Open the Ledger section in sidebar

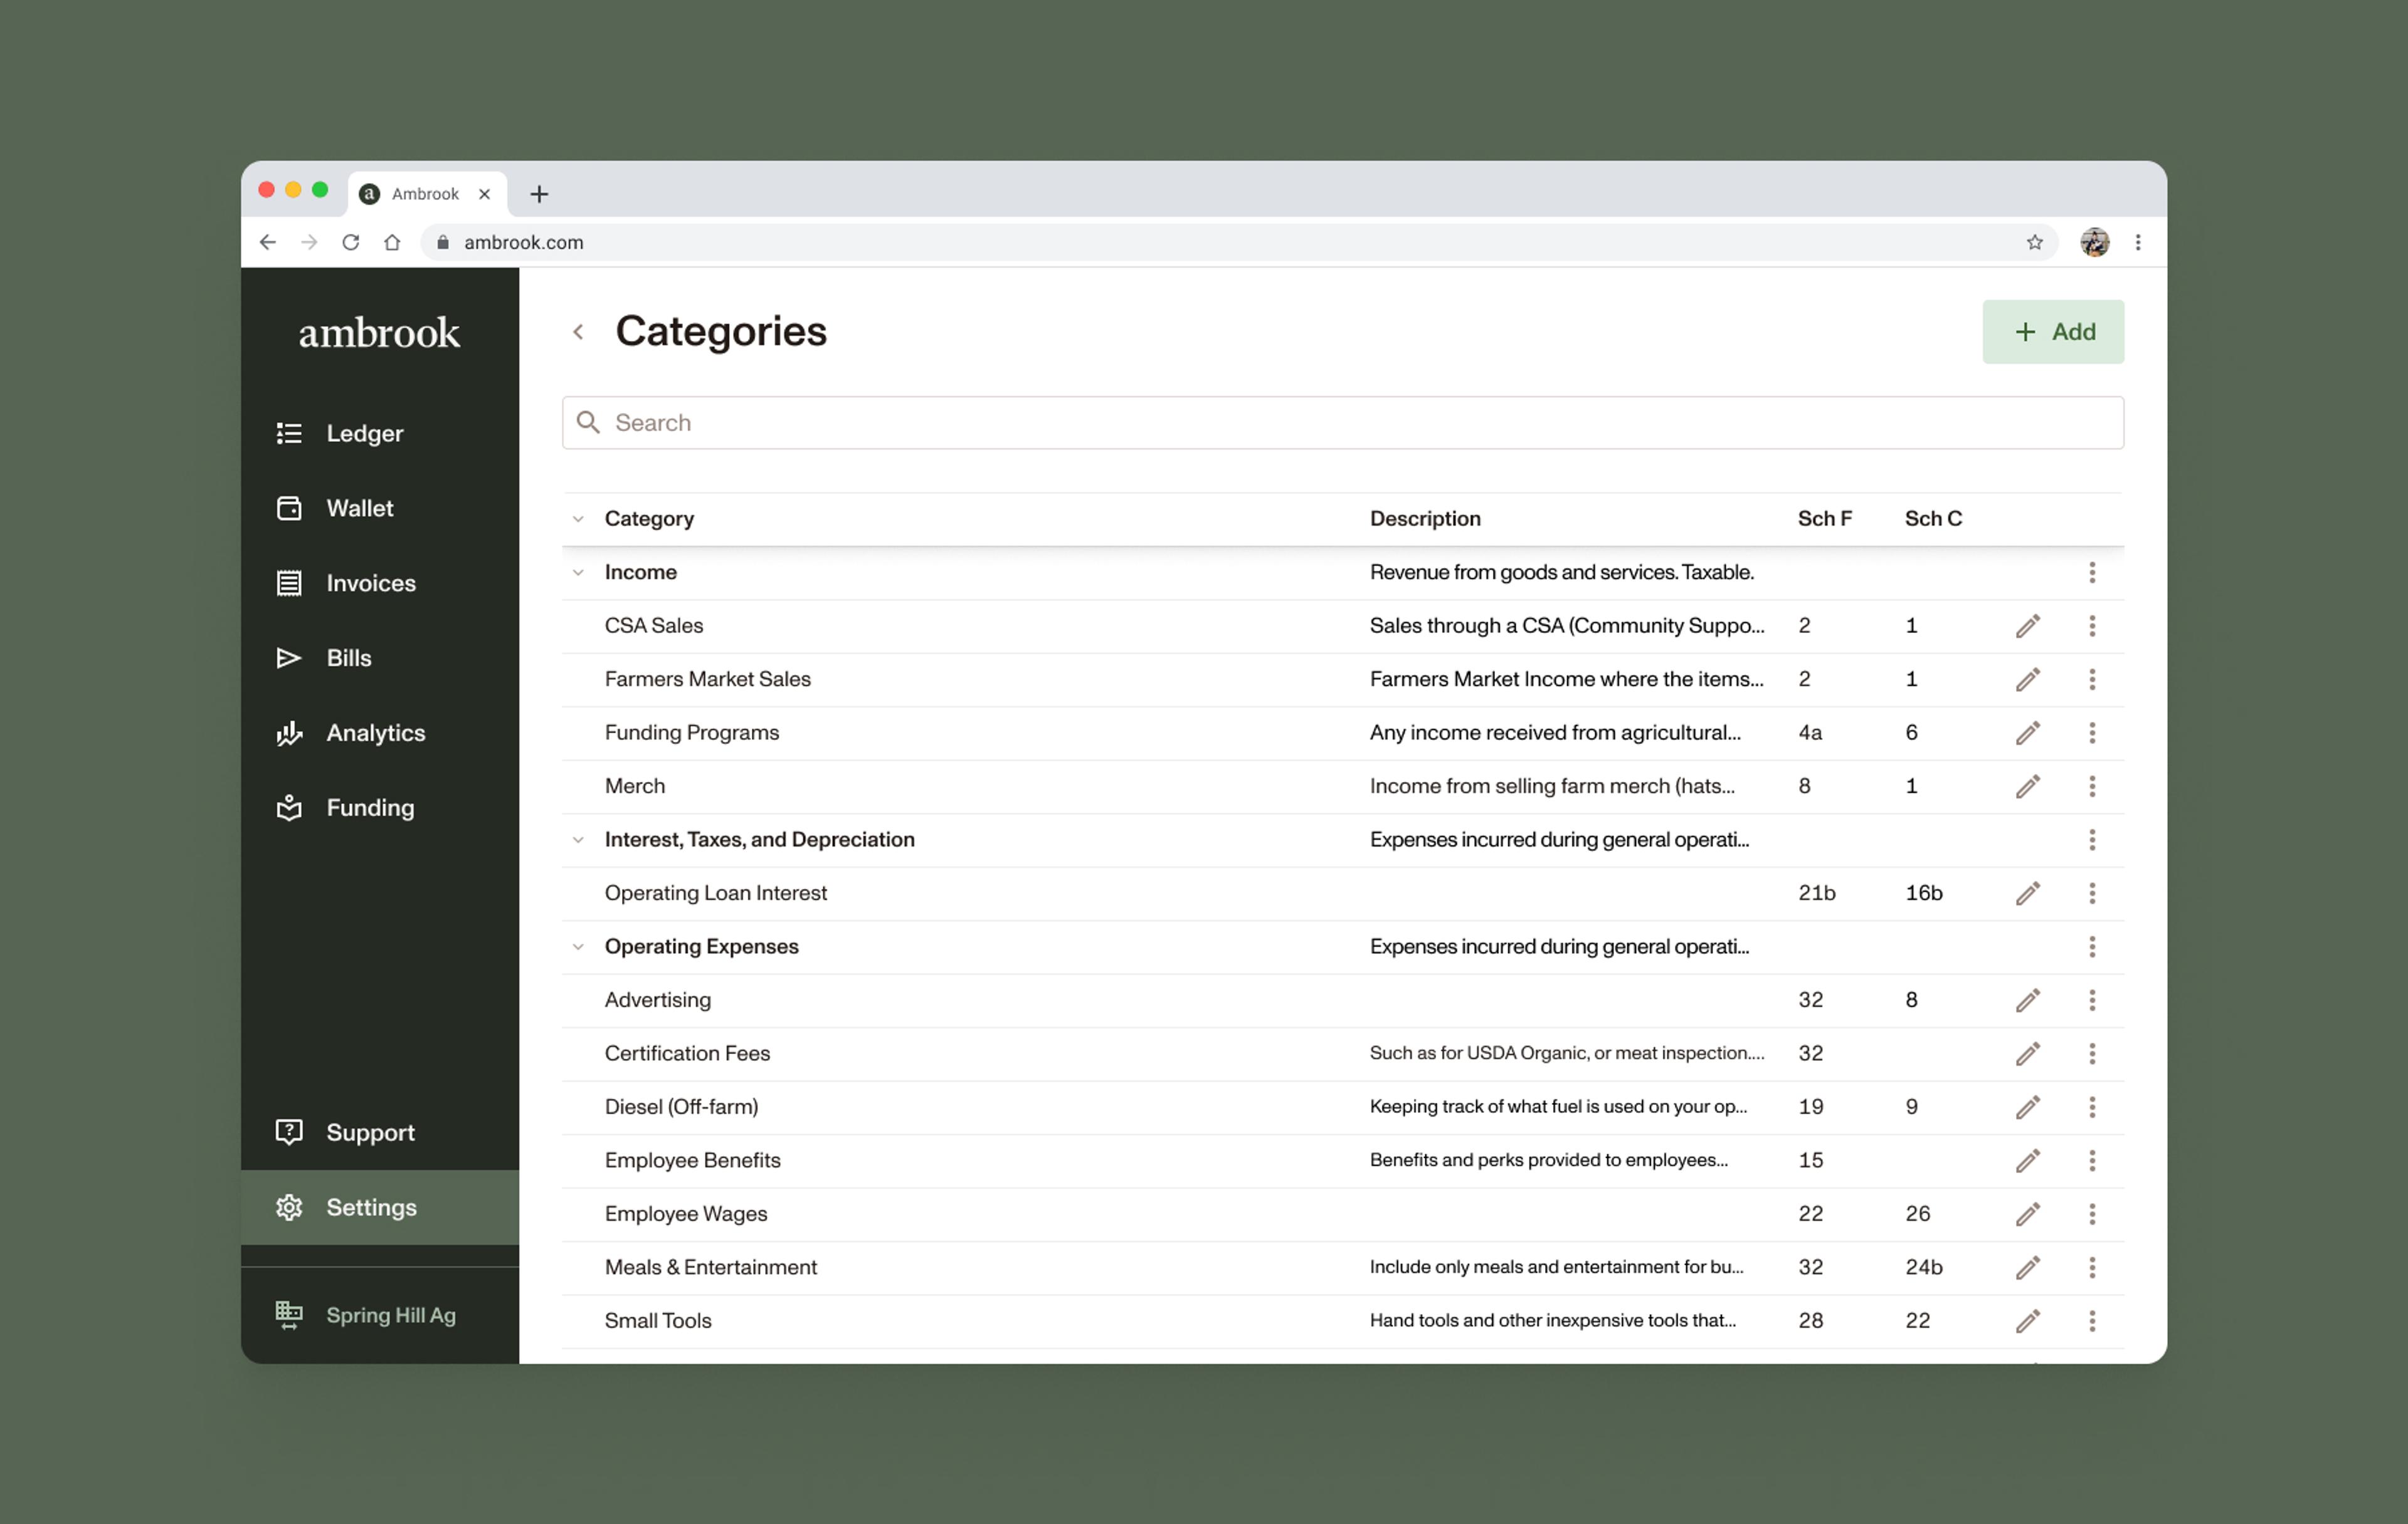(364, 434)
